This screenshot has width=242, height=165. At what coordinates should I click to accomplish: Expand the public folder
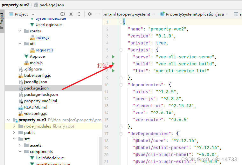click(x=14, y=133)
